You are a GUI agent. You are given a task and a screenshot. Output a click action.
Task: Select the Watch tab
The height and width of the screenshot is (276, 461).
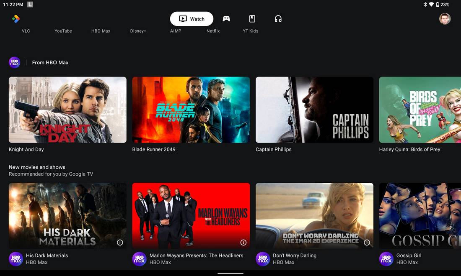point(192,19)
